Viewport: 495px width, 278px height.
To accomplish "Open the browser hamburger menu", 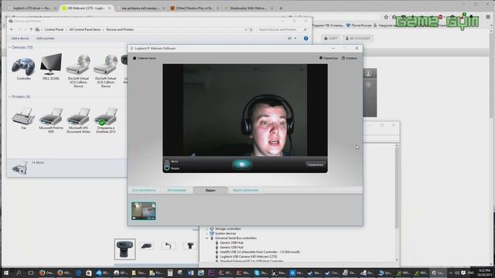I will (488, 17).
